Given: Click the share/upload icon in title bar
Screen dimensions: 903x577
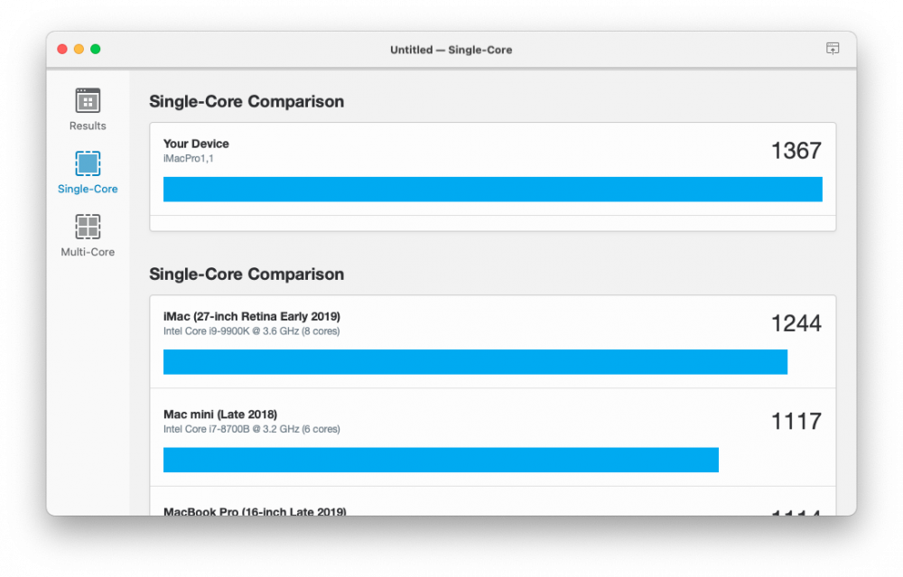Looking at the screenshot, I should [833, 49].
